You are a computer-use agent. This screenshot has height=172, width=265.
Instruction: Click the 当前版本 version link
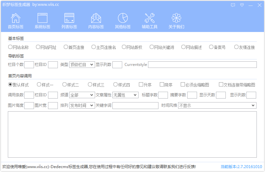coord(241,166)
